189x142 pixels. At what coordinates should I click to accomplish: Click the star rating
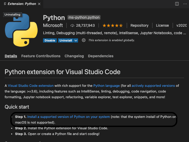click(113, 25)
